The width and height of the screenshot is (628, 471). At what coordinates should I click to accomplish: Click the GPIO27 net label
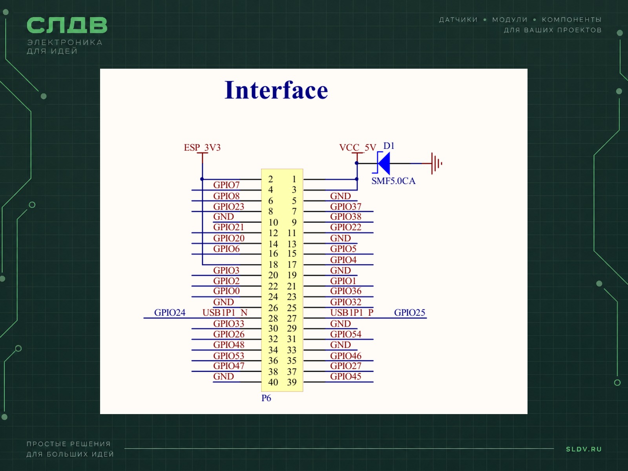point(346,366)
